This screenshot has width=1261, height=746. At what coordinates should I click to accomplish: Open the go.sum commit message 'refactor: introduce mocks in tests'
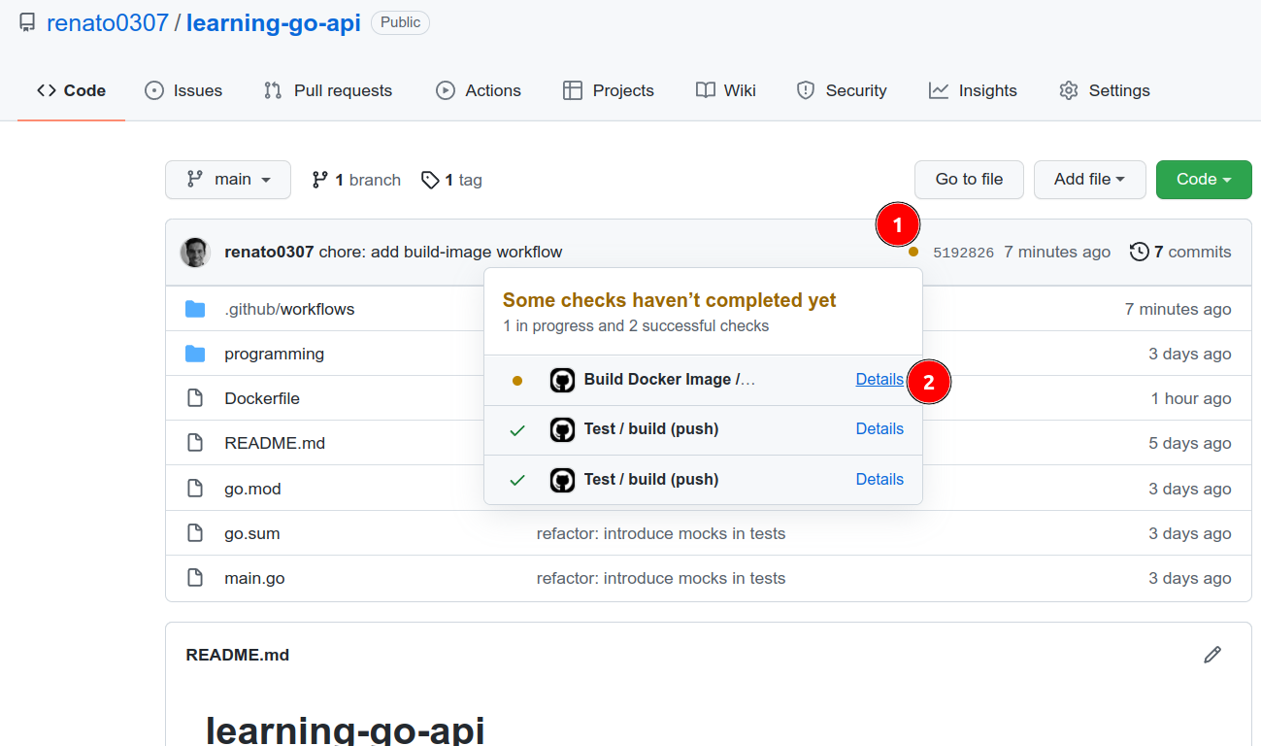[x=661, y=533]
